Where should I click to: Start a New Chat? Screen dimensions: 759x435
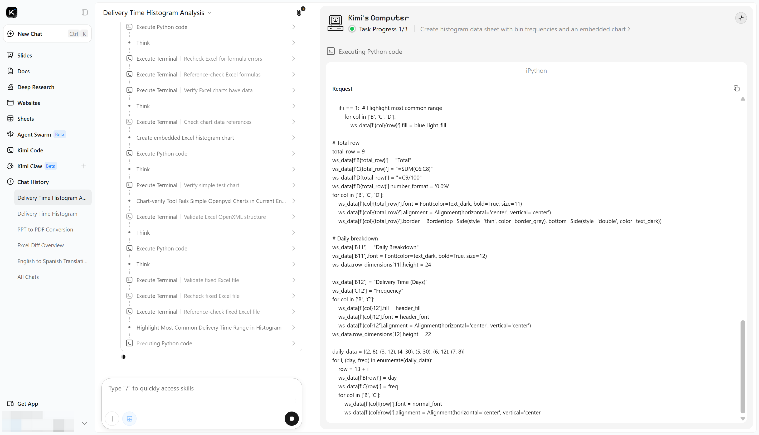coord(47,33)
